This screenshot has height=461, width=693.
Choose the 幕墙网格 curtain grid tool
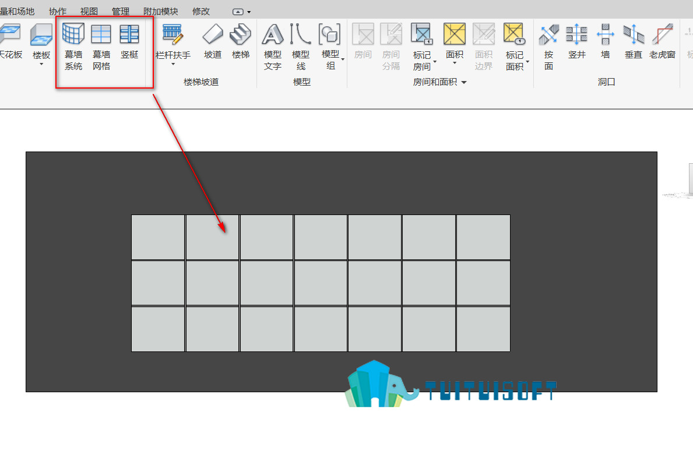coord(101,47)
